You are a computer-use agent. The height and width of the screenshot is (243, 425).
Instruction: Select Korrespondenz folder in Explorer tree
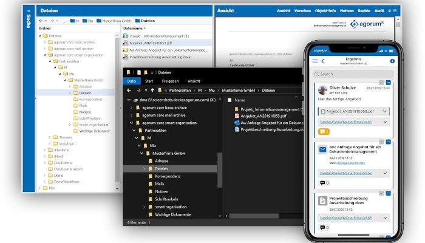[168, 176]
